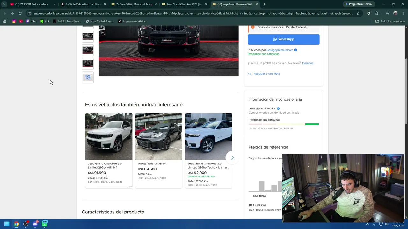Close the BMW Z4 Cabrio 0km tab
This screenshot has width=408, height=229.
105,4
